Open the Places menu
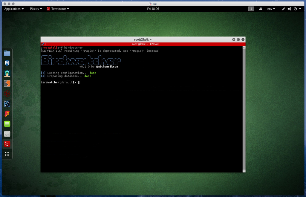Screen dimensions: 306x197 [36, 9]
